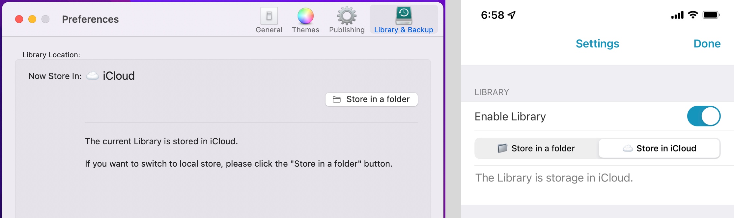Tap the cellular signal bars icon
Screen dimensions: 734x218
tap(677, 15)
